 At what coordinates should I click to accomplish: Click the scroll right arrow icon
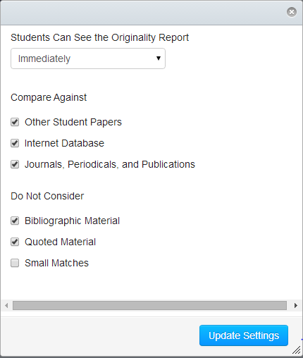(296, 305)
